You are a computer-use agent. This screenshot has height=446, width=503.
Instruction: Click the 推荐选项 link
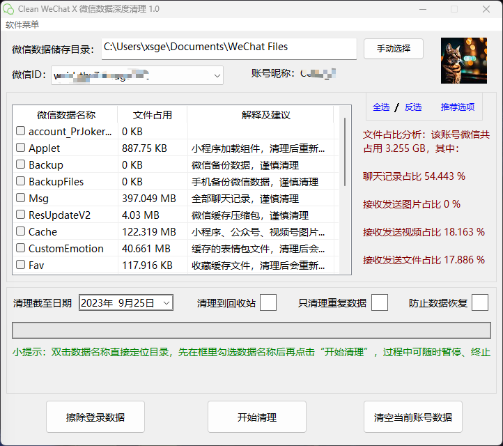pos(458,107)
